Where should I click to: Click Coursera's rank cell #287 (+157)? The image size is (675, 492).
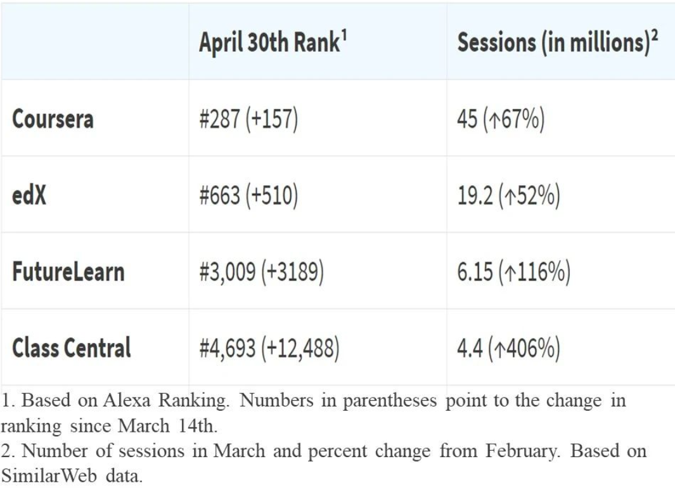click(x=248, y=119)
